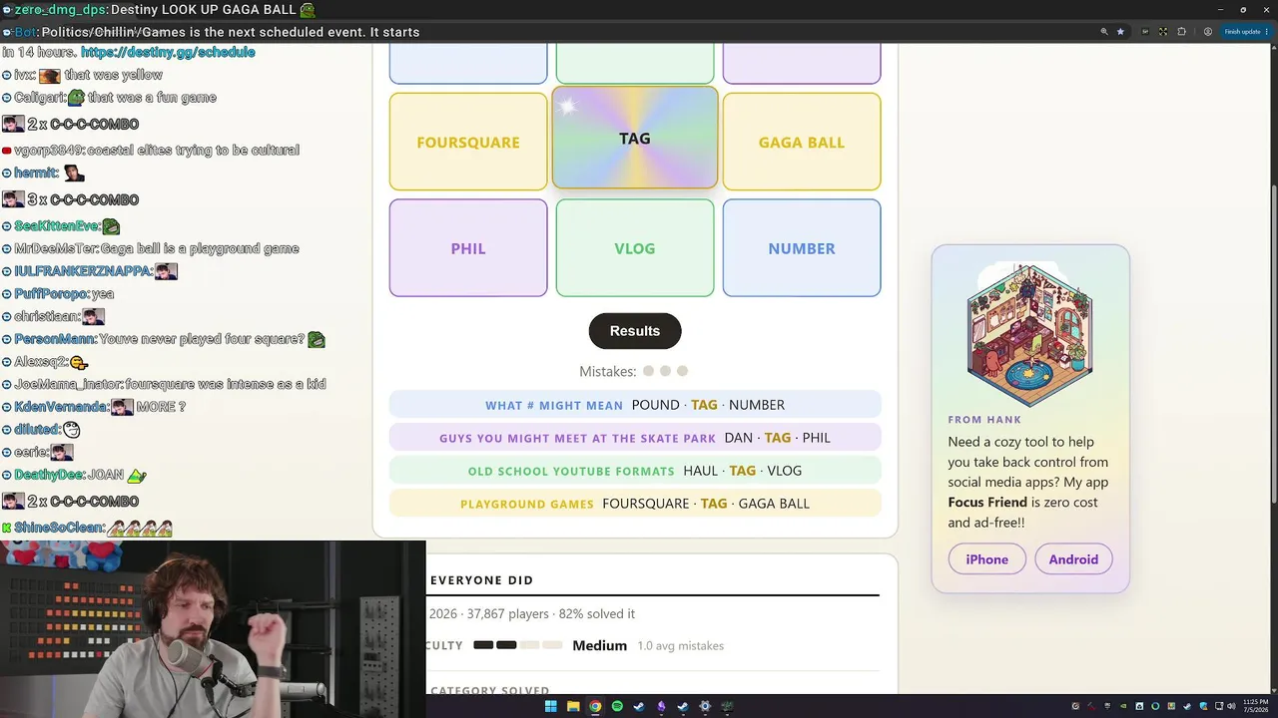Click username MrDeeMsTer in chat
The height and width of the screenshot is (718, 1278).
point(56,249)
